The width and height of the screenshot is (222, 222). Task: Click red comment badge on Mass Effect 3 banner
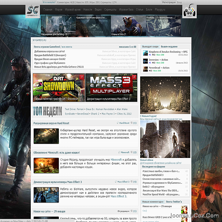pos(134,77)
